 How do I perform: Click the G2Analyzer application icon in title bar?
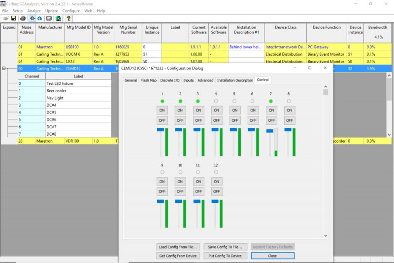click(3, 4)
